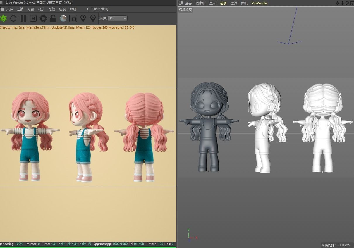Click the 网格间距 : 1000 cm text
This screenshot has width=354, height=248.
(336, 245)
